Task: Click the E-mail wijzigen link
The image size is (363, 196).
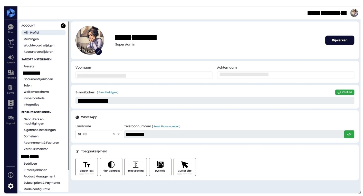Action: 108,92
